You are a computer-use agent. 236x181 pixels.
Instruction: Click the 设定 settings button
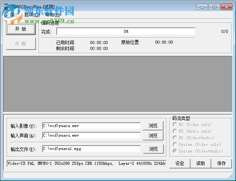180,163
